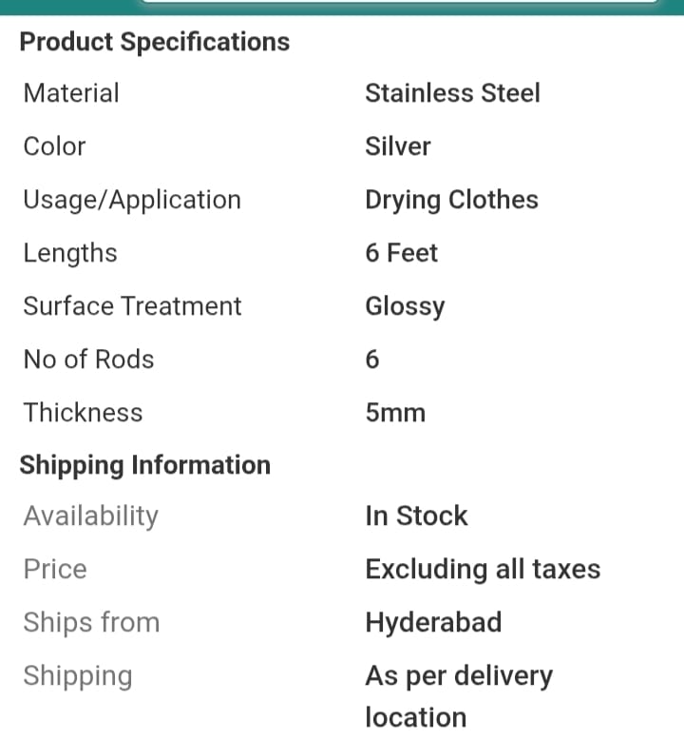Tap the Availability label
The height and width of the screenshot is (740, 684).
(x=91, y=516)
